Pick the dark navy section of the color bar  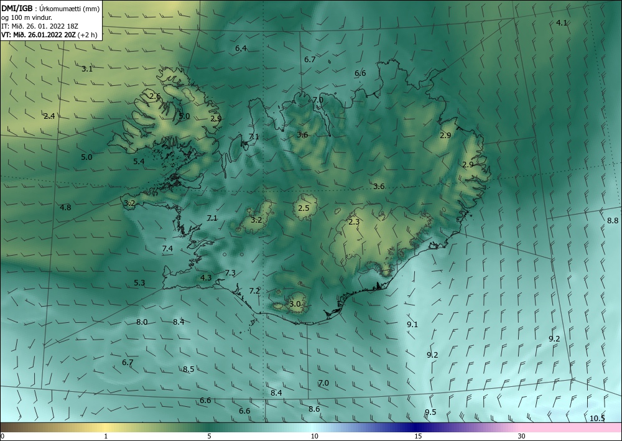414,427
